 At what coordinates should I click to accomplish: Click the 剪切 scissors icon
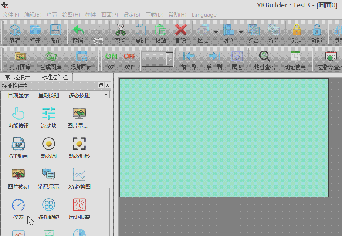pyautogui.click(x=121, y=30)
